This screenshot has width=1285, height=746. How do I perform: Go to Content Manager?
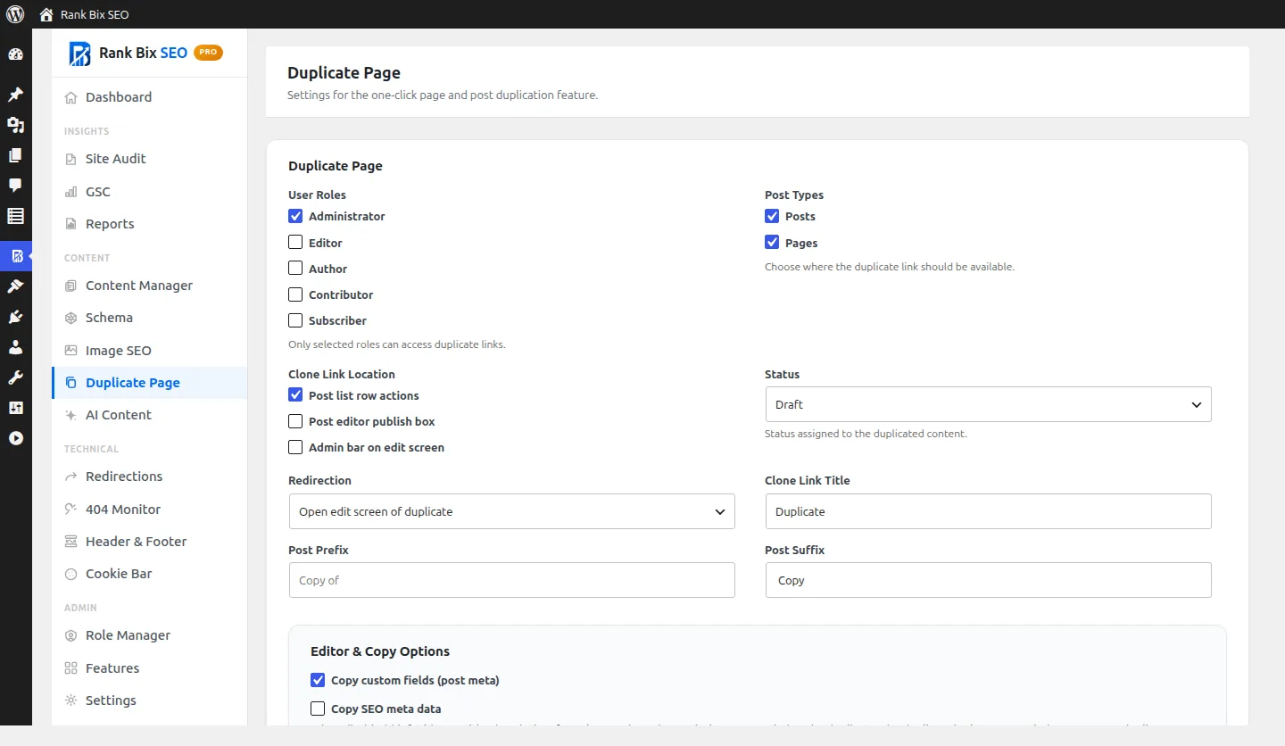click(149, 286)
